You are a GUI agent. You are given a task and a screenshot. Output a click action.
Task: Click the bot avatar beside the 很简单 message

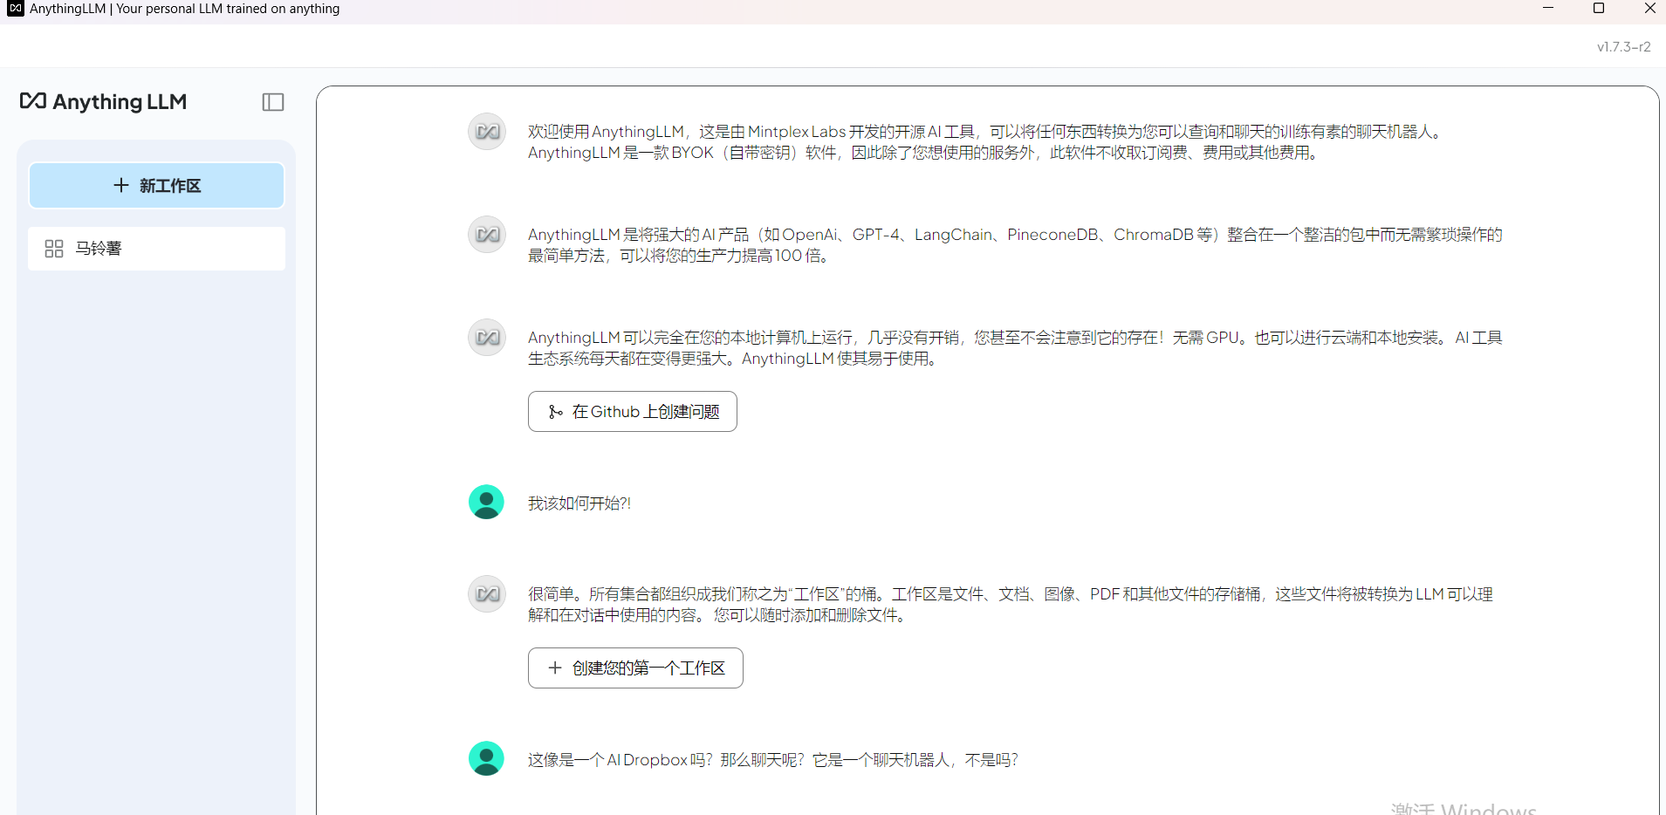click(487, 594)
